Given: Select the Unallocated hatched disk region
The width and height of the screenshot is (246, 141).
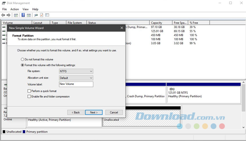Looking at the screenshot, I should point(142,118).
